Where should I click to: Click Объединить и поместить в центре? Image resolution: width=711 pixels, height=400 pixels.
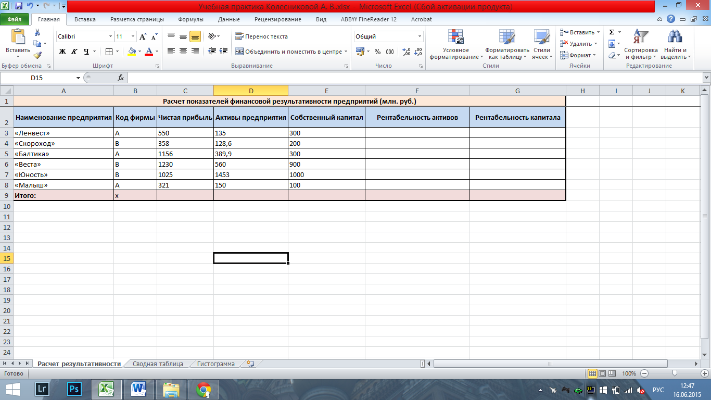pyautogui.click(x=289, y=52)
